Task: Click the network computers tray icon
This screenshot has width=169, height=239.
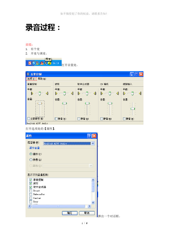Action: pyautogui.click(x=38, y=63)
